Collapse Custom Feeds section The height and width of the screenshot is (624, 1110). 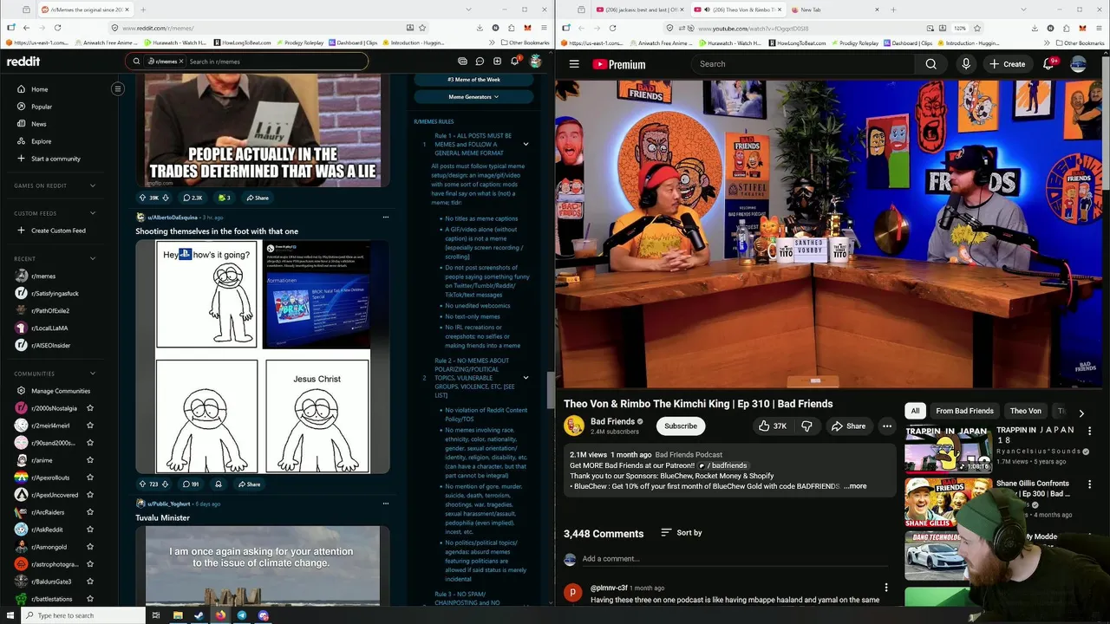93,213
